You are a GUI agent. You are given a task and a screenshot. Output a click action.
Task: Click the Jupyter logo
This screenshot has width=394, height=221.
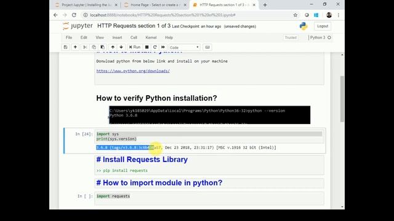click(x=78, y=26)
